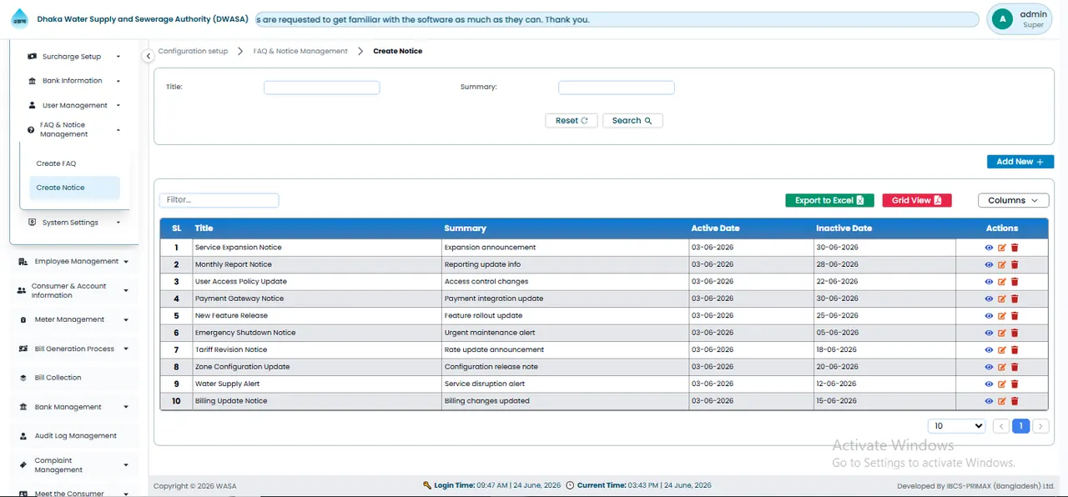
Task: Select the Create Notice submenu item
Action: click(x=74, y=188)
